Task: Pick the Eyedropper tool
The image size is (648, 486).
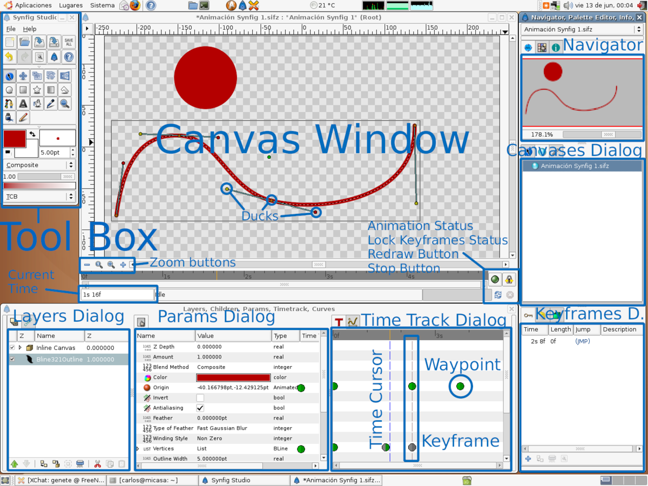Action: click(51, 103)
